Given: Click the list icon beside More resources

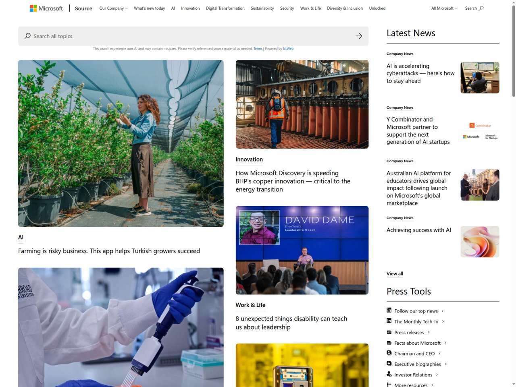Looking at the screenshot, I should pos(389,385).
